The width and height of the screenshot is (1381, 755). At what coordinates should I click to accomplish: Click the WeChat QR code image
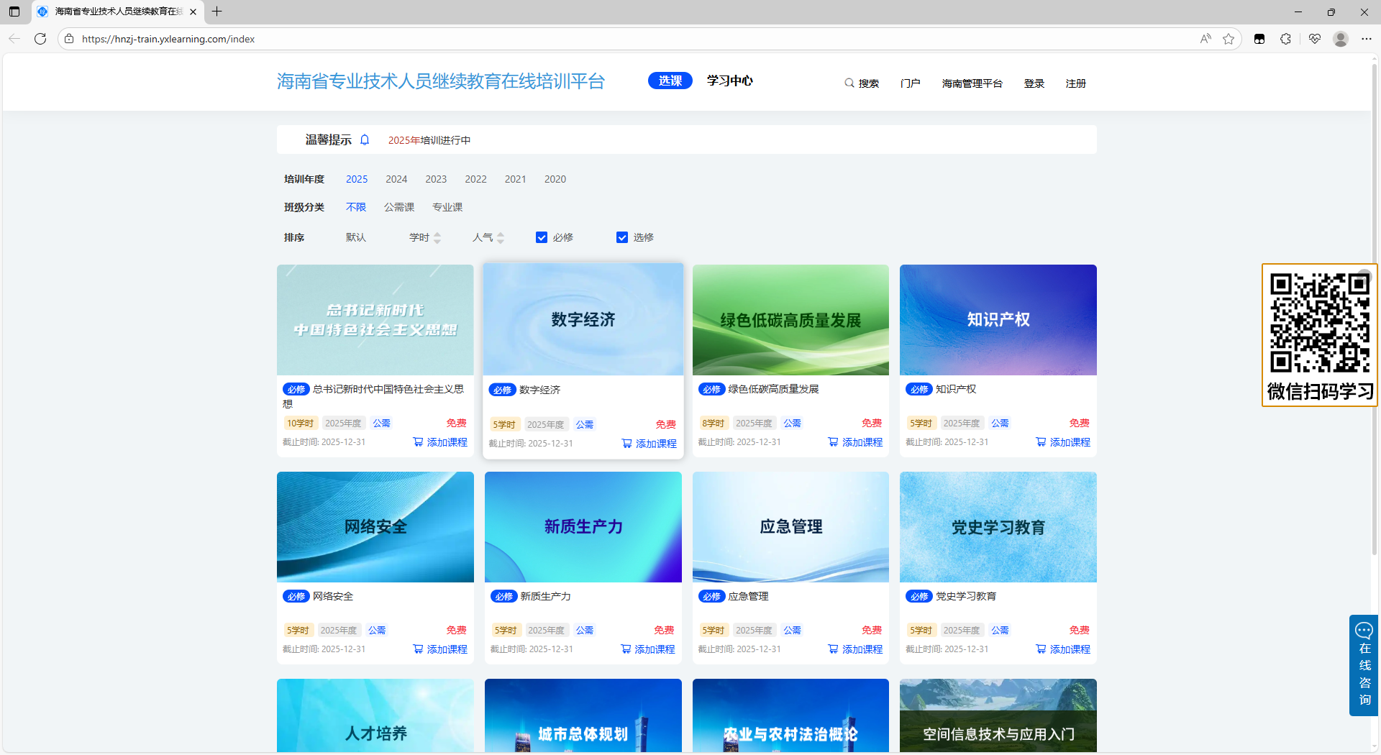pos(1320,323)
